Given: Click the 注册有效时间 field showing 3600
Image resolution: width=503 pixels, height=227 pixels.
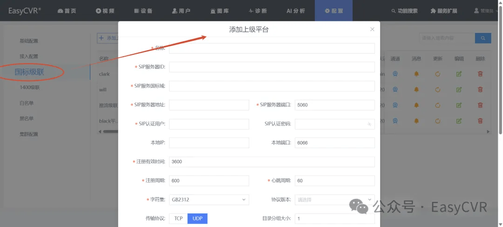Looking at the screenshot, I should [x=272, y=162].
